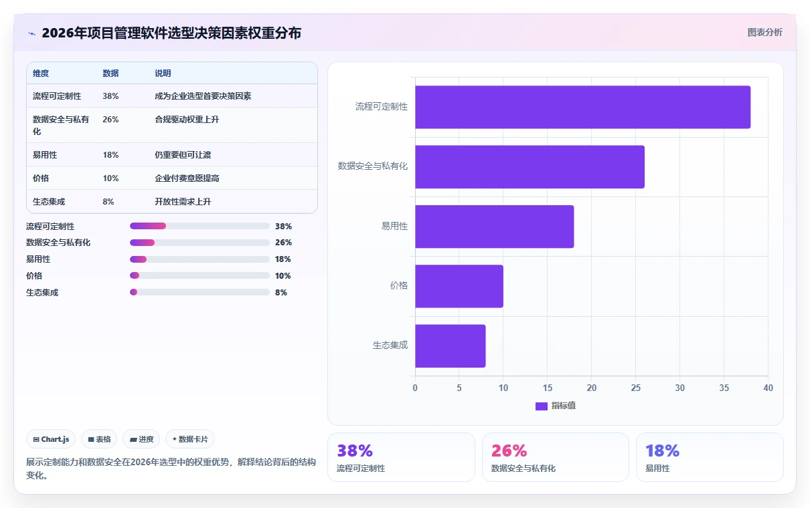Click the 价格 y-axis label in chart

coord(399,285)
